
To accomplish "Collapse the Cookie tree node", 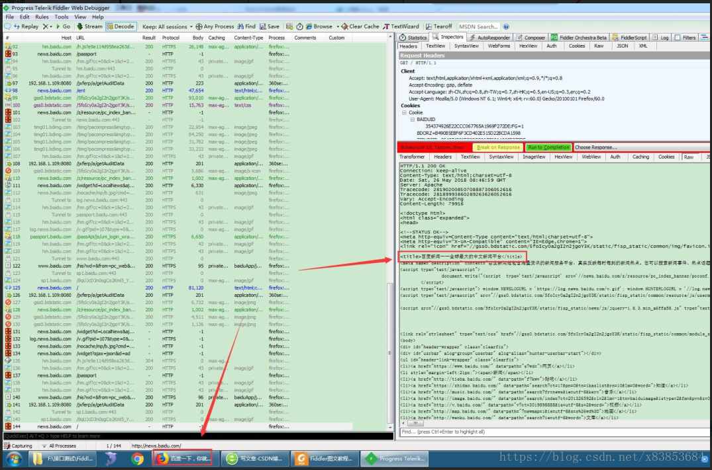I will 403,112.
